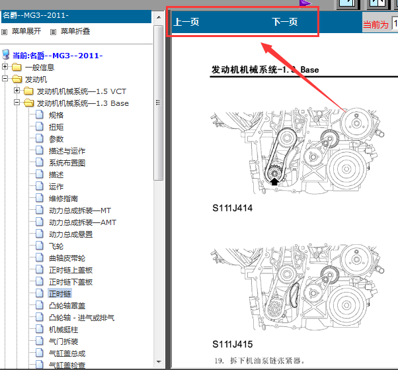This screenshot has width=398, height=370.
Task: Click the computer icon beside 当前:名爵--MG3--2011-
Action: click(6, 55)
